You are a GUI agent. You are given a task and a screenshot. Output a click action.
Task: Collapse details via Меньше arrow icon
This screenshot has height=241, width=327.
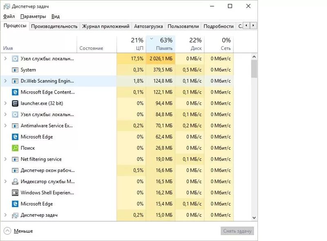pos(7,231)
